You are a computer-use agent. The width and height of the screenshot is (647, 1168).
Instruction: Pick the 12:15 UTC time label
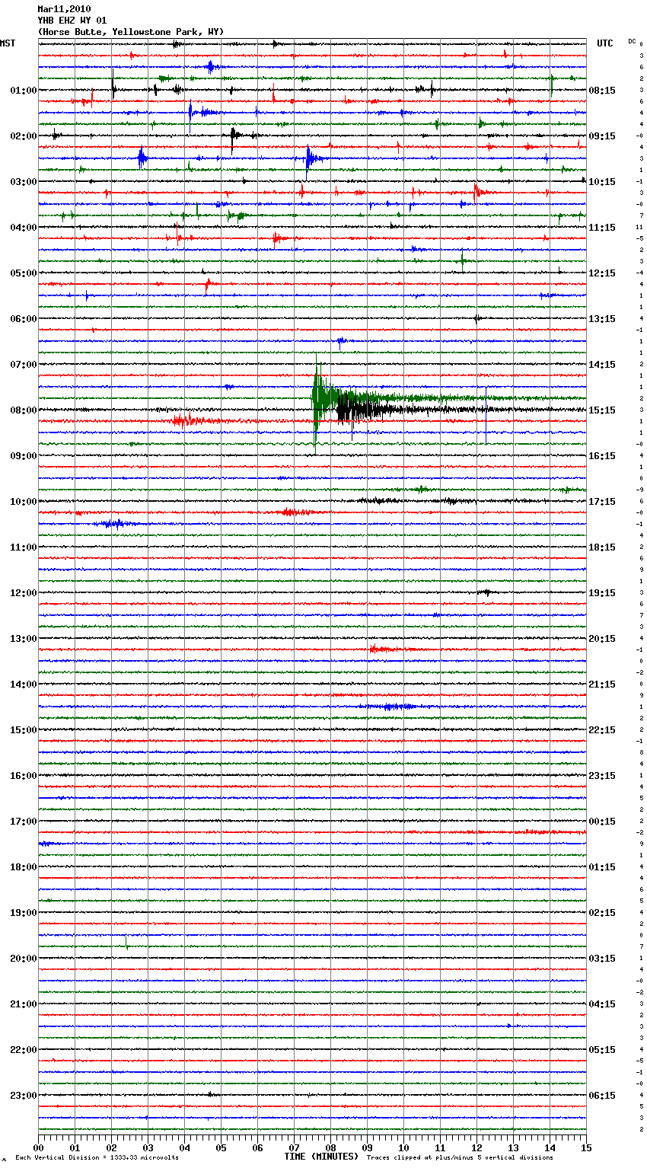pyautogui.click(x=602, y=273)
